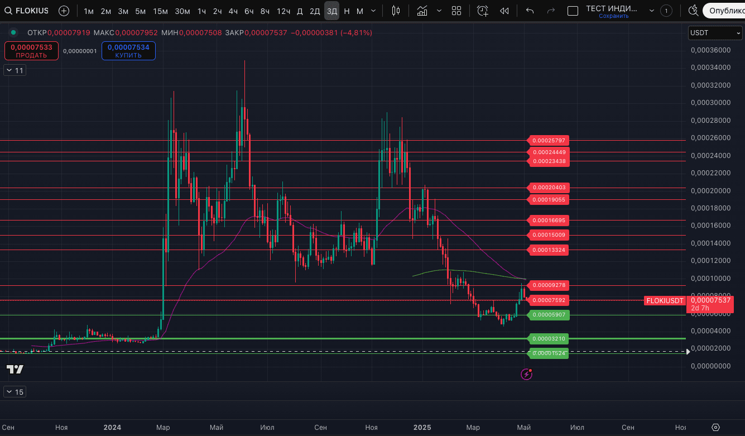Switch to the 6ч timeframe
745x436 pixels.
249,11
